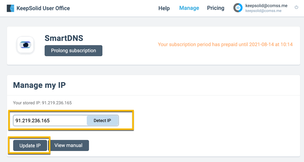Click the grey secondary email under account name
The image size is (304, 162).
click(x=263, y=11)
